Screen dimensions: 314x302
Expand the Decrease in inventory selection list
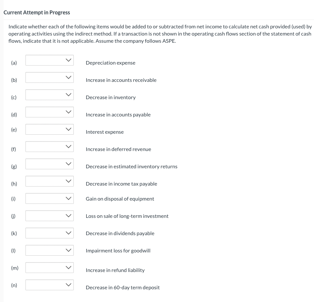(x=49, y=95)
